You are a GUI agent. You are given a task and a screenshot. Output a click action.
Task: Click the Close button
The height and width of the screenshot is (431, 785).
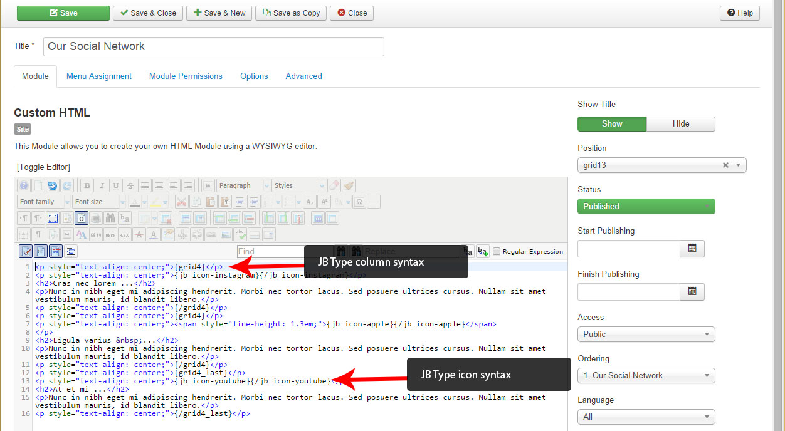point(352,13)
